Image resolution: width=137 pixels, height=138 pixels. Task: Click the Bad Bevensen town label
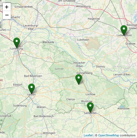click(33, 76)
